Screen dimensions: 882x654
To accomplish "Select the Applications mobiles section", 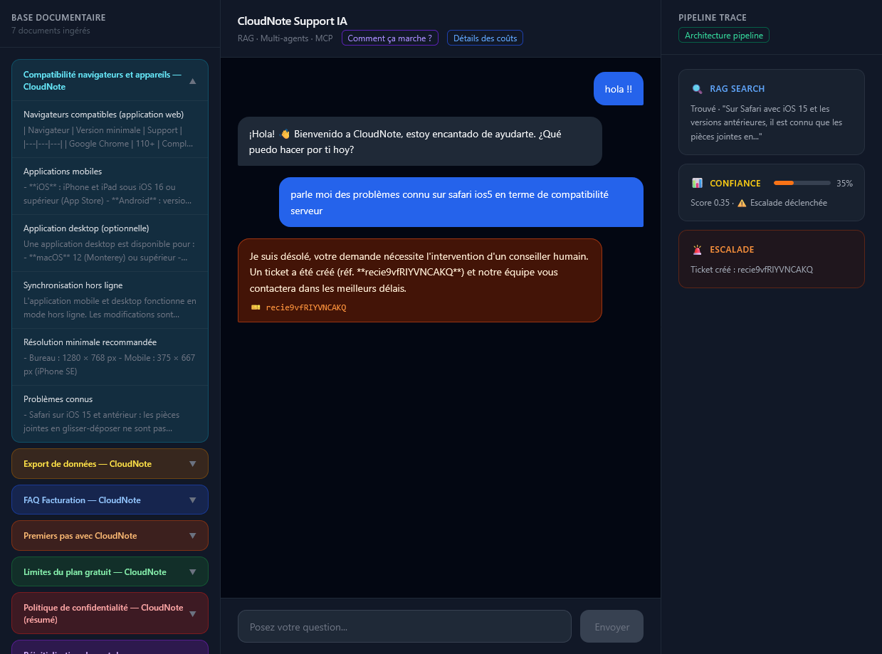I will click(110, 186).
